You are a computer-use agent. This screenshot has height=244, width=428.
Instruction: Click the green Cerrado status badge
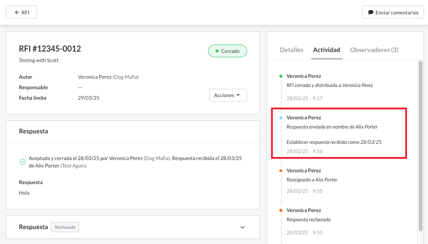coord(227,51)
